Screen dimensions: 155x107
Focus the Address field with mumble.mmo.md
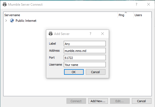click(85, 51)
